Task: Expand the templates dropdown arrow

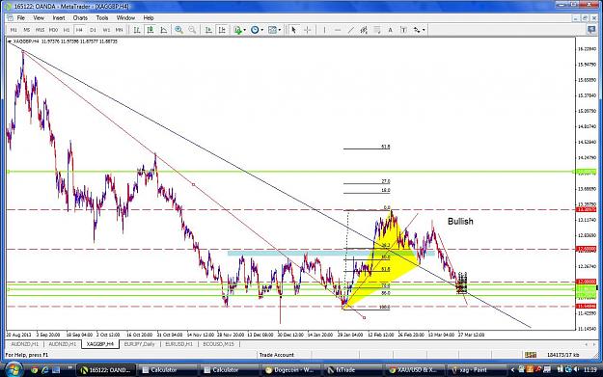Action: [x=279, y=30]
